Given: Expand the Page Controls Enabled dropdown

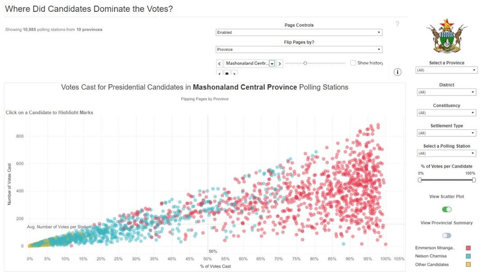Looking at the screenshot, I should click(x=299, y=32).
